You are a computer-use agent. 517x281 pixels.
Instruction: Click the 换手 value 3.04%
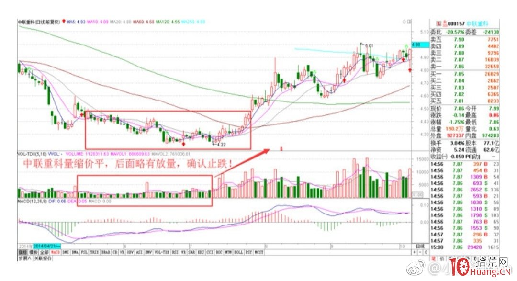[457, 143]
